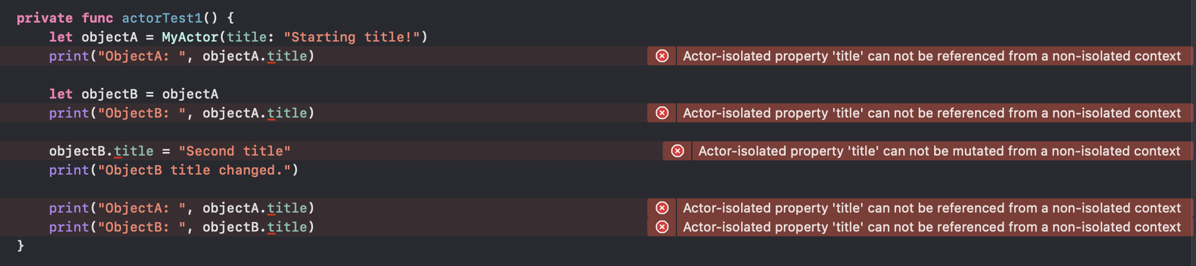
Task: Click the MyActor type name
Action: pos(190,37)
